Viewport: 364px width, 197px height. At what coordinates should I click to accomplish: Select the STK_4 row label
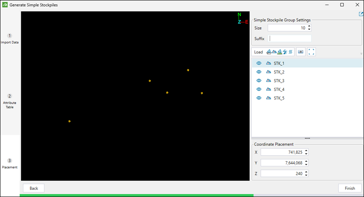coord(279,90)
